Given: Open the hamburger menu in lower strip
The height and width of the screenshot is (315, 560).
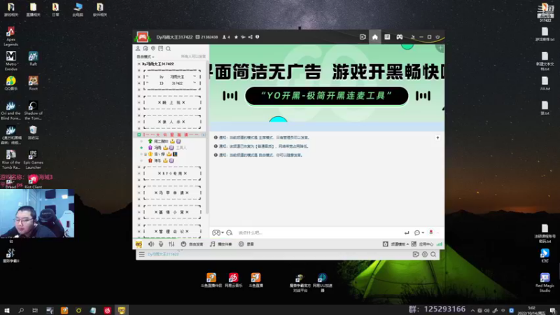Looking at the screenshot, I should (142, 254).
